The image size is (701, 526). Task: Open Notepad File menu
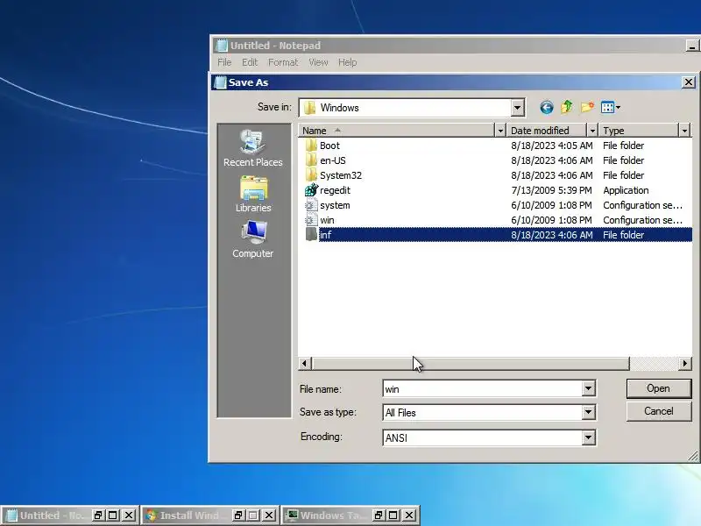pos(224,62)
